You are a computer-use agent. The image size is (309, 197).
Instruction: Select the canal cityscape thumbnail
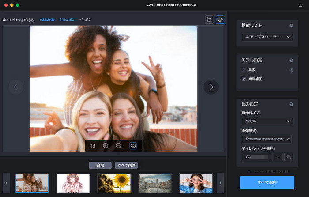click(155, 183)
